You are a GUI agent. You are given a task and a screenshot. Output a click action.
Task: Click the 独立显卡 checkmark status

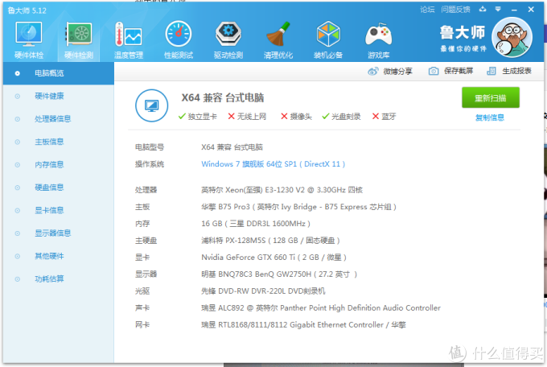(x=197, y=117)
